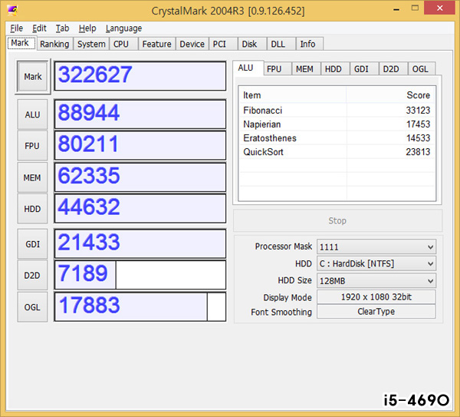Launch the D2D benchmark test
The width and height of the screenshot is (460, 417).
[33, 275]
